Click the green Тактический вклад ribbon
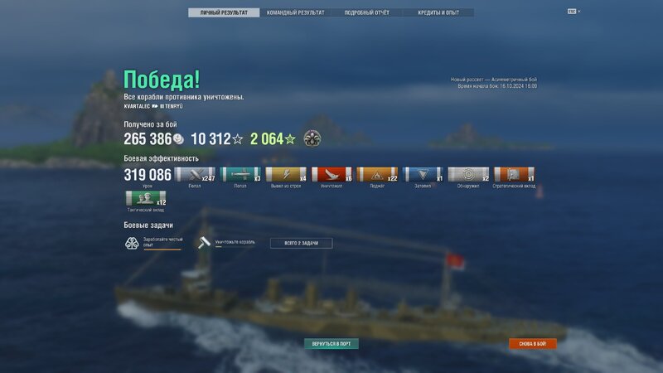Image resolution: width=663 pixels, height=373 pixels. [146, 198]
